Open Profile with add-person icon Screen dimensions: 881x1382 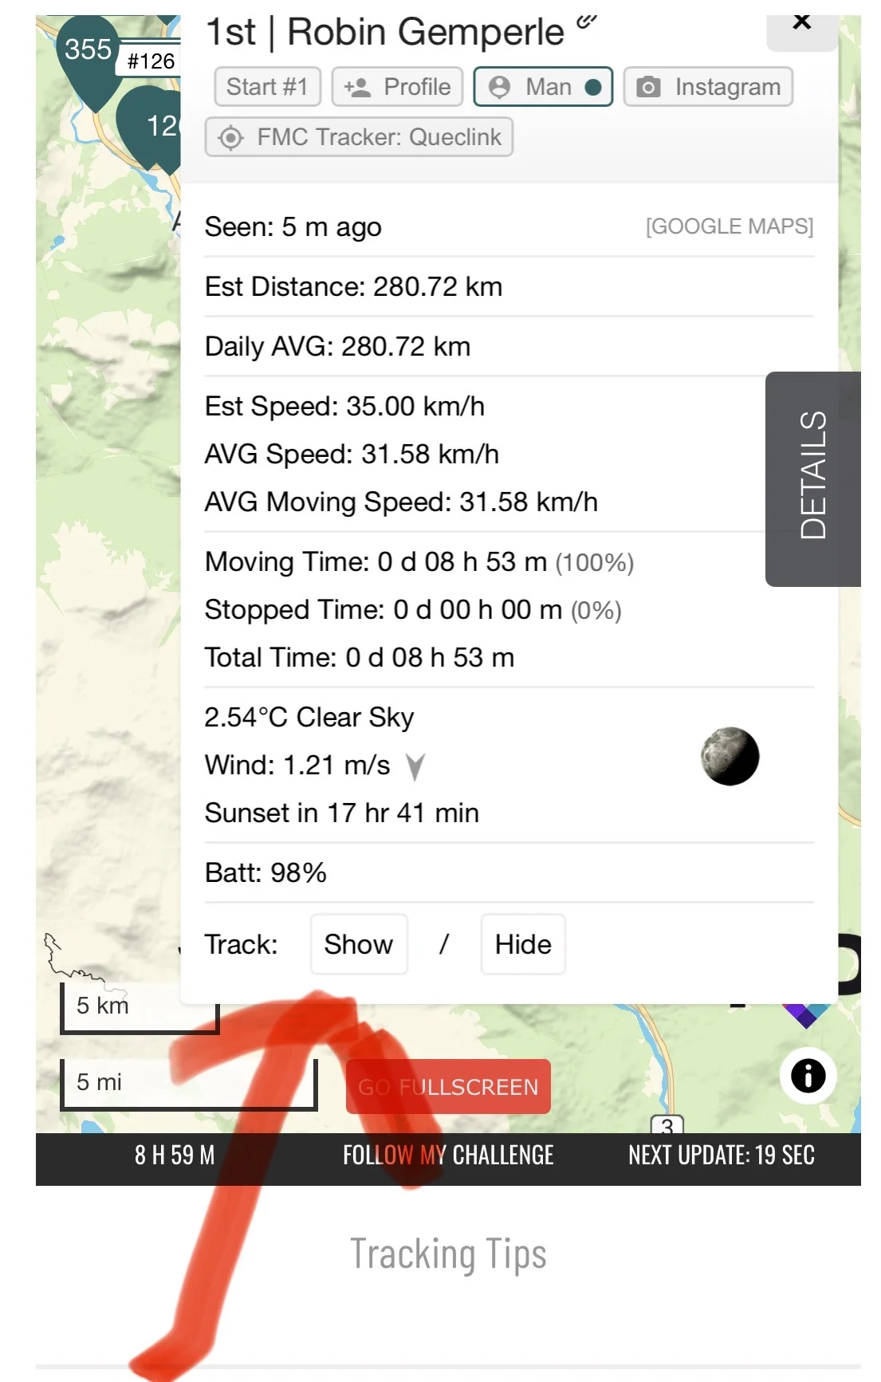[397, 87]
